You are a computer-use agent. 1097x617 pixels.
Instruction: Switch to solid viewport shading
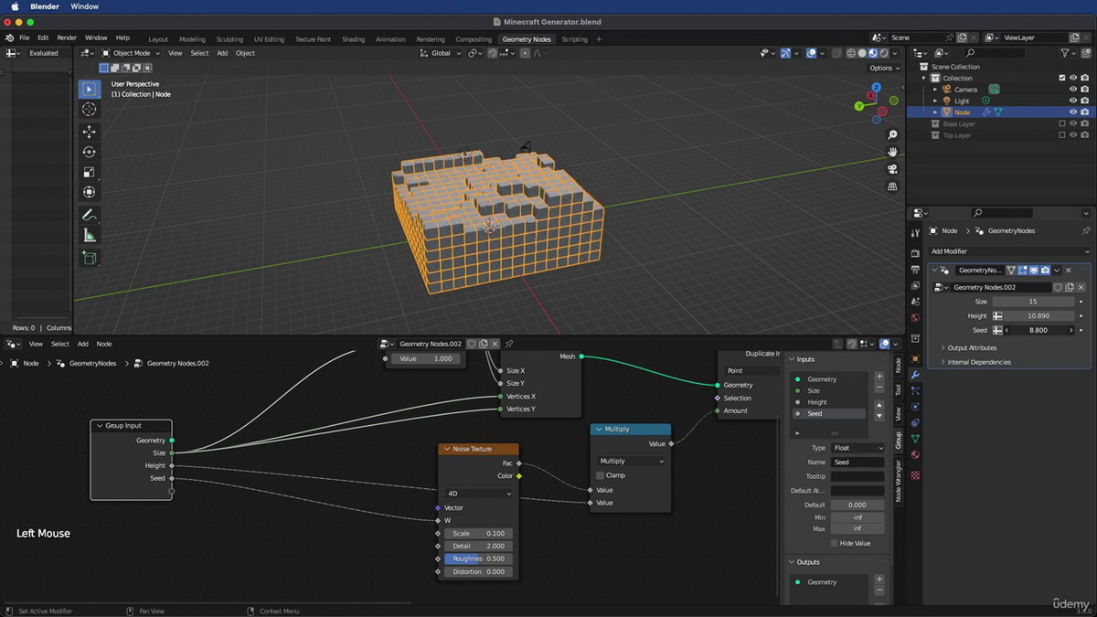(862, 53)
